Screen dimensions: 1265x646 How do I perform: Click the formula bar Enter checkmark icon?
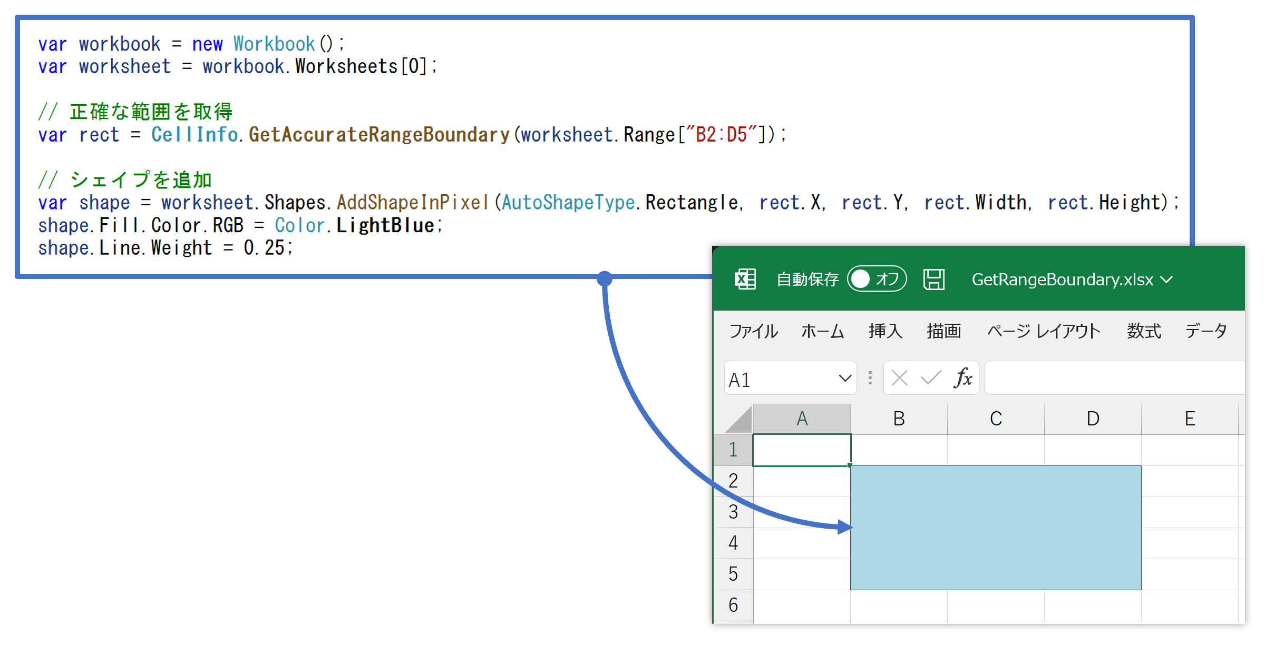pyautogui.click(x=931, y=377)
